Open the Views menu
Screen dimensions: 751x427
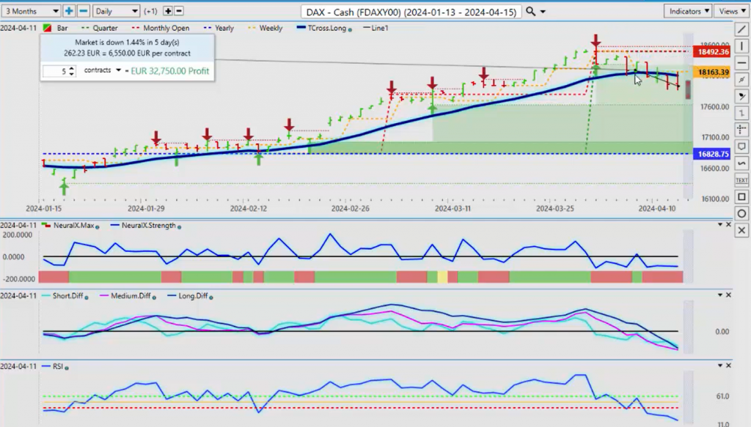point(731,11)
